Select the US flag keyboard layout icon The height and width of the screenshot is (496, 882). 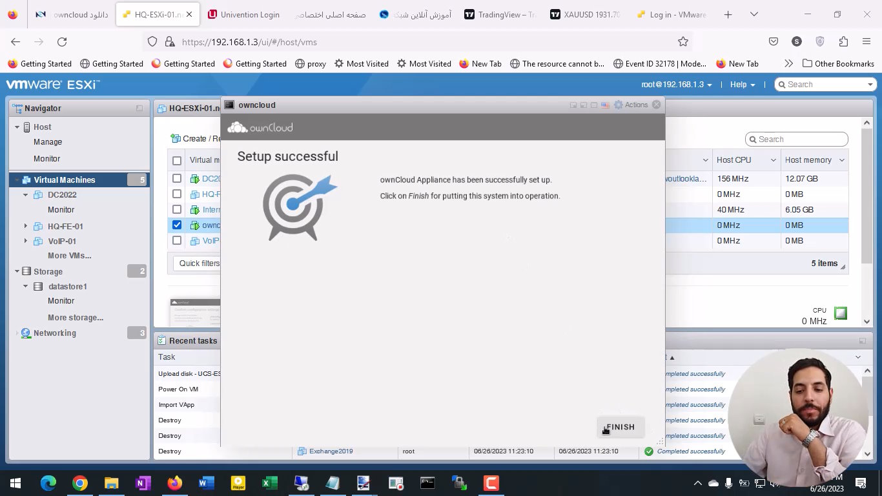[605, 105]
